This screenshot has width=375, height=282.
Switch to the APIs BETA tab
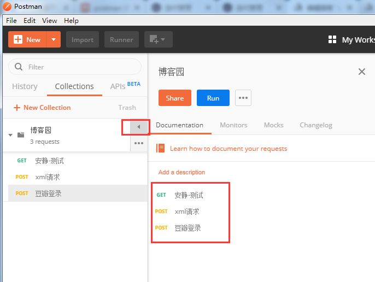pos(125,86)
